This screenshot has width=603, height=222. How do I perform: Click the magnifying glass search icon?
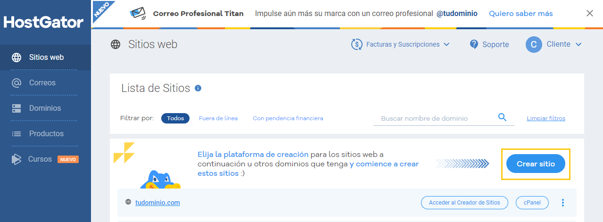coord(502,117)
